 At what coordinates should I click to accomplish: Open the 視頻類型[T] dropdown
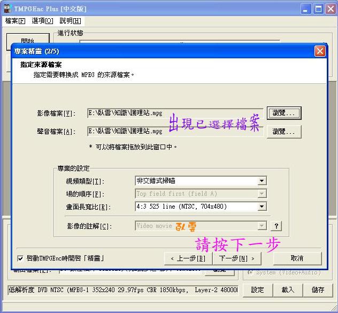(262, 181)
